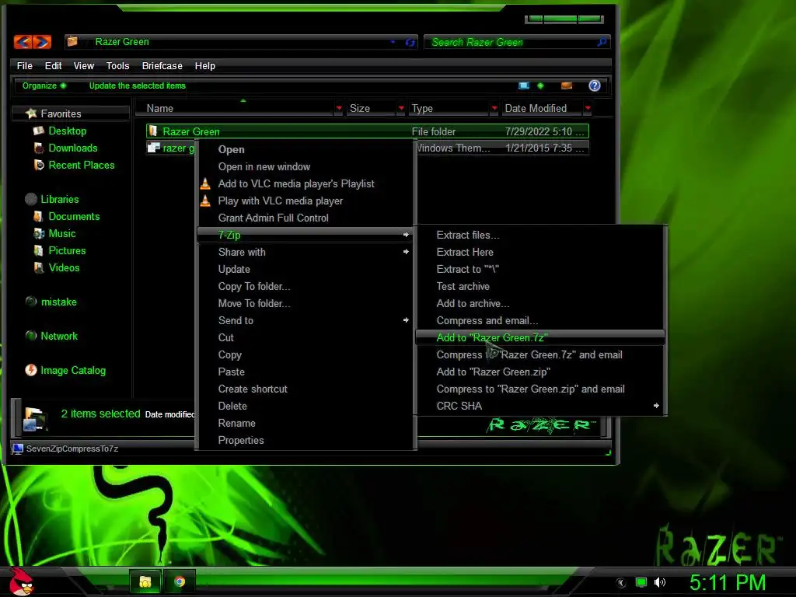Expand the Send to submenu arrow
Screen dimensions: 796x597
click(406, 319)
